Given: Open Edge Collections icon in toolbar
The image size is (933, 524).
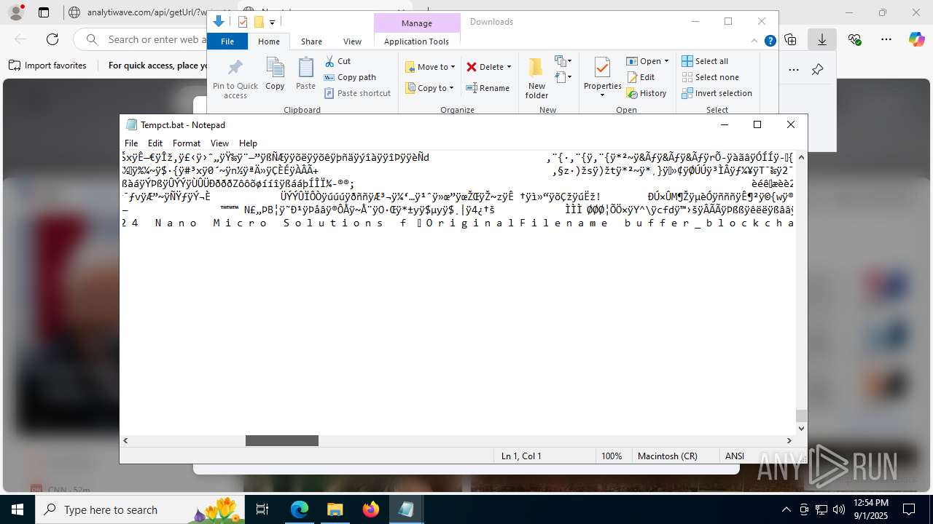Looking at the screenshot, I should click(x=790, y=39).
